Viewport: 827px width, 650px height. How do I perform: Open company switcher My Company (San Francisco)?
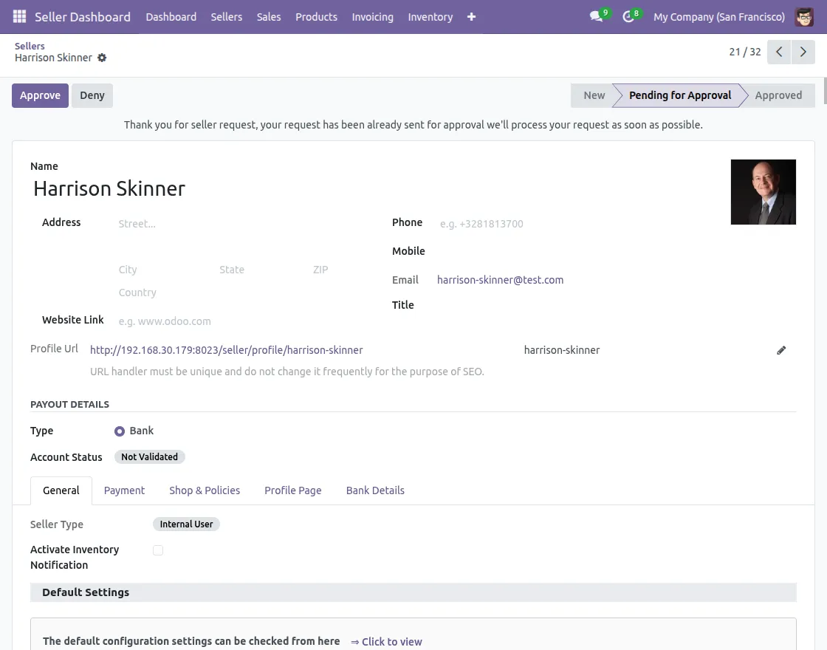[718, 16]
